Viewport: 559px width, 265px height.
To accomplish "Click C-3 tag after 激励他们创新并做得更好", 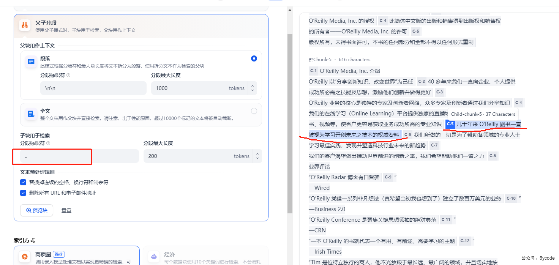I will click(x=439, y=92).
